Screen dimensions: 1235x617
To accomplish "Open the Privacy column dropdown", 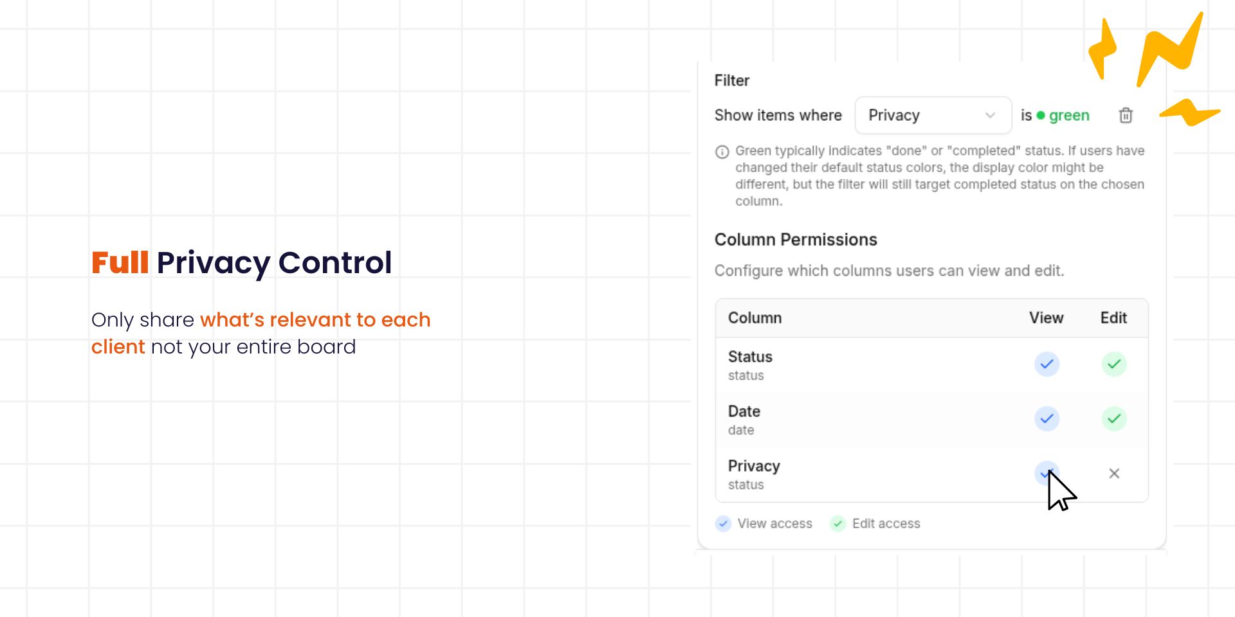I will pos(932,116).
